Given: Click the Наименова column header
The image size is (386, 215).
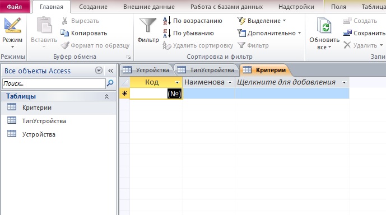Looking at the screenshot, I should [208, 82].
